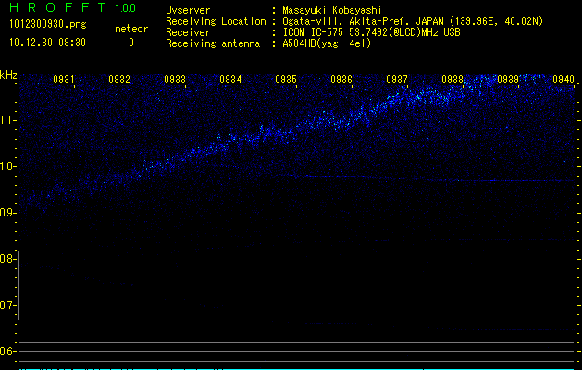Click the 0939 time marker

[508, 79]
